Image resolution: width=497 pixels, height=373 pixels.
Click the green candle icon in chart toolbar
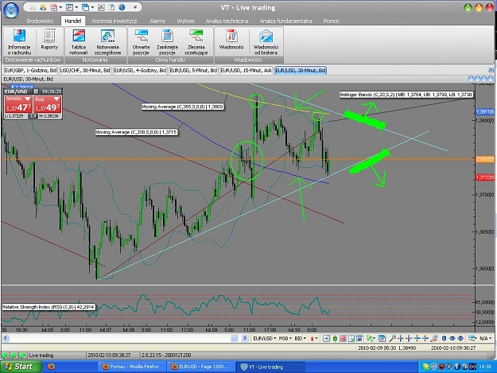coord(335,339)
